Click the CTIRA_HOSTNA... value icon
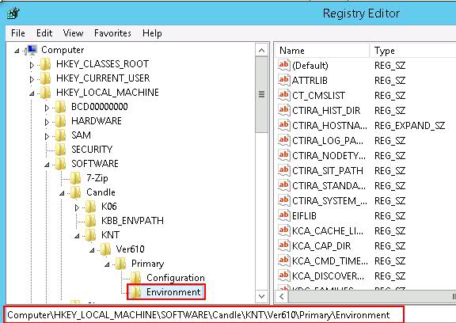This screenshot has height=323, width=456. [x=284, y=125]
